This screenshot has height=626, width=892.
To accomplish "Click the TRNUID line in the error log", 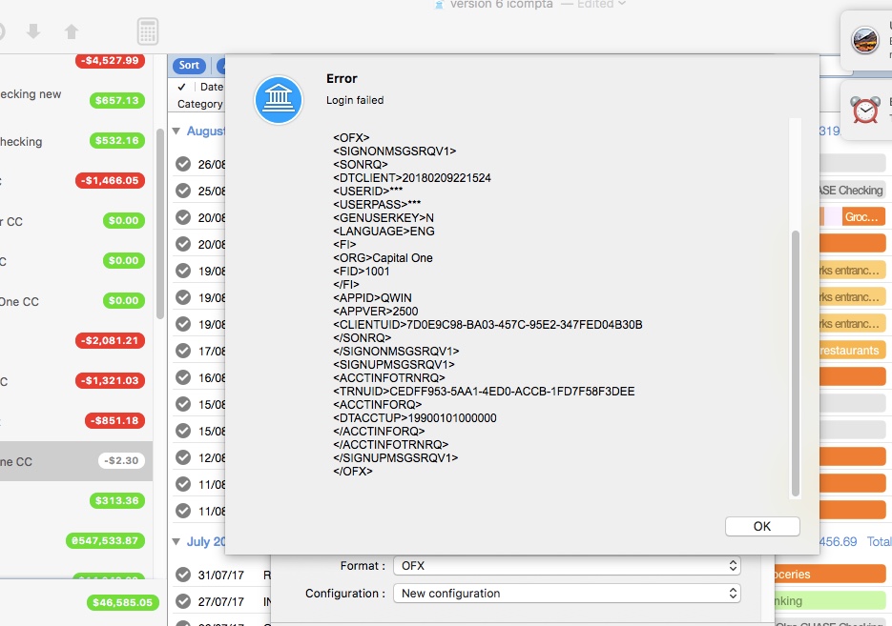I will pos(484,392).
